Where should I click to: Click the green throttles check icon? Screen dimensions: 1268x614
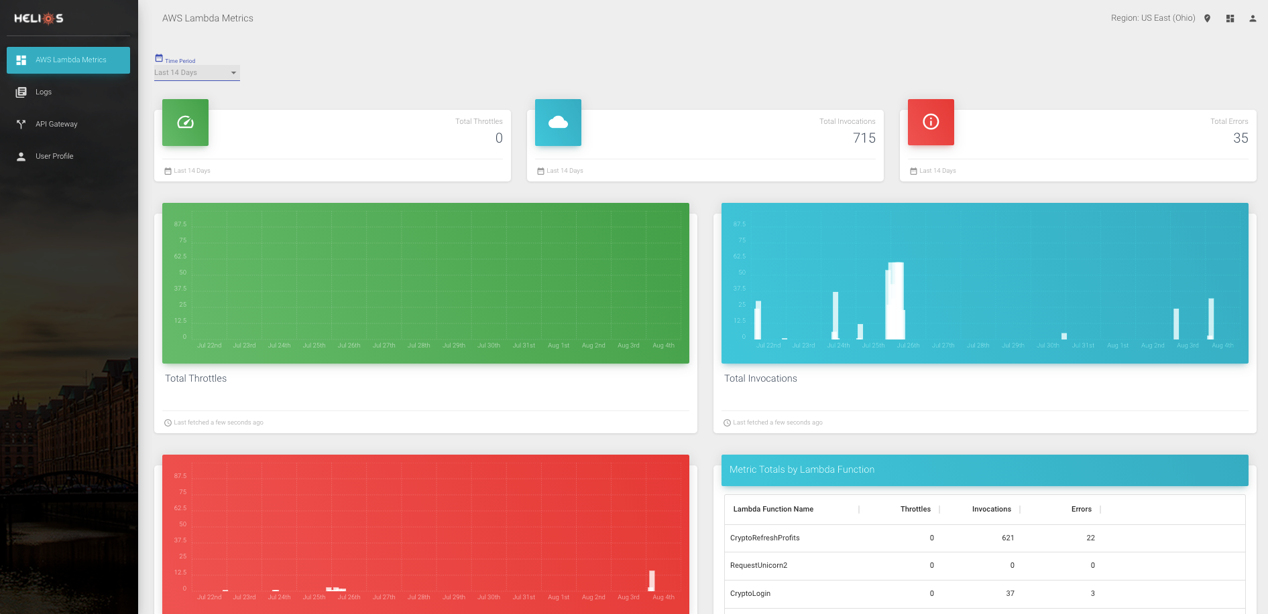[x=185, y=123]
